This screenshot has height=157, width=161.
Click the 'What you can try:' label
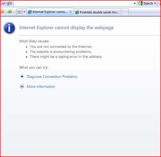pos(34,68)
